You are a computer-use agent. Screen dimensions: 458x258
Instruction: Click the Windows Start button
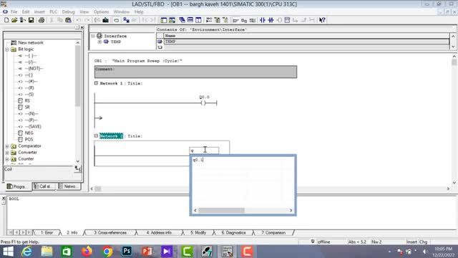[8, 252]
